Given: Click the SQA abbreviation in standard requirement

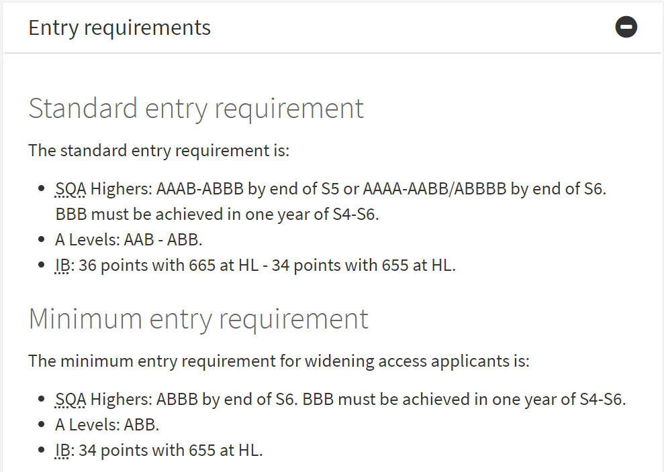Looking at the screenshot, I should (x=70, y=188).
